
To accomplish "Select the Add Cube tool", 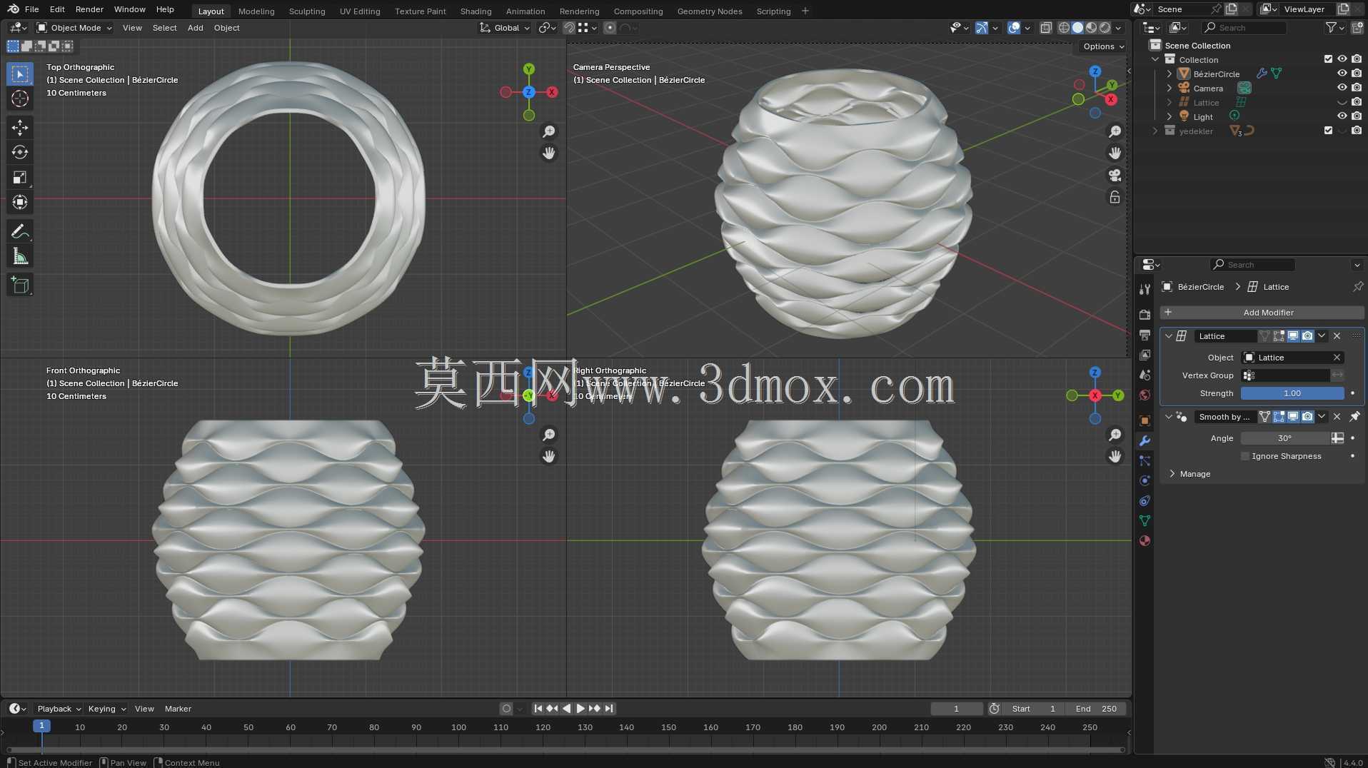I will coord(20,285).
